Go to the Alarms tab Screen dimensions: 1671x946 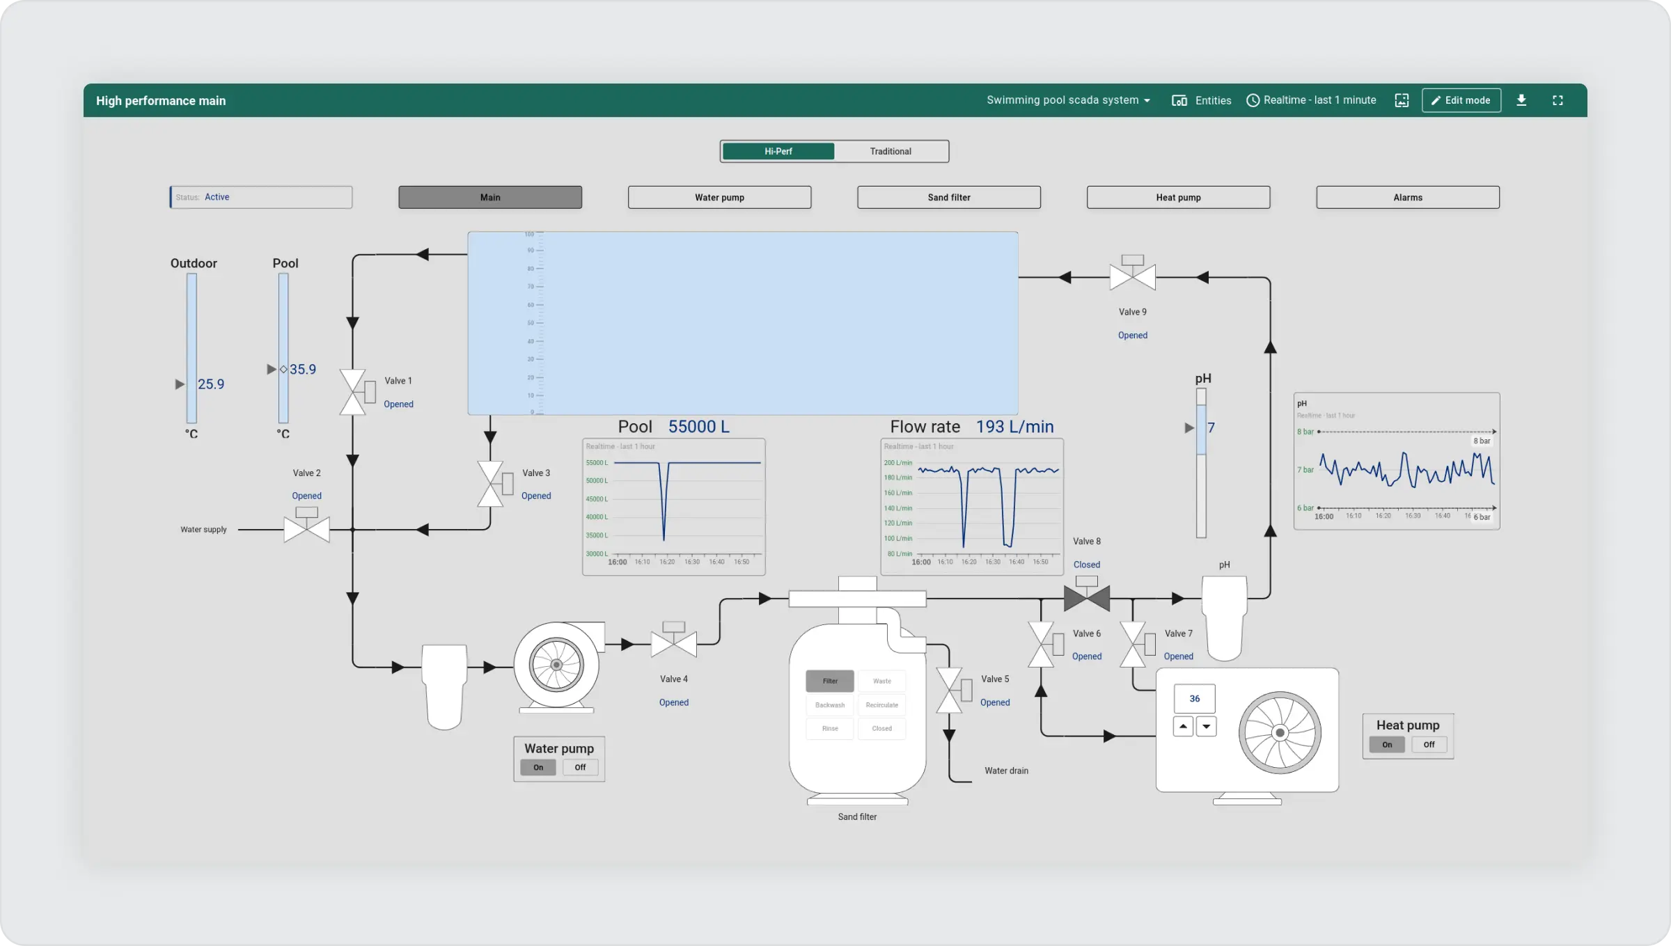1407,197
